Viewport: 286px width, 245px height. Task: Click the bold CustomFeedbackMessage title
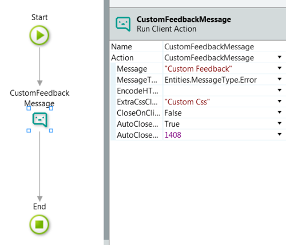pos(184,20)
